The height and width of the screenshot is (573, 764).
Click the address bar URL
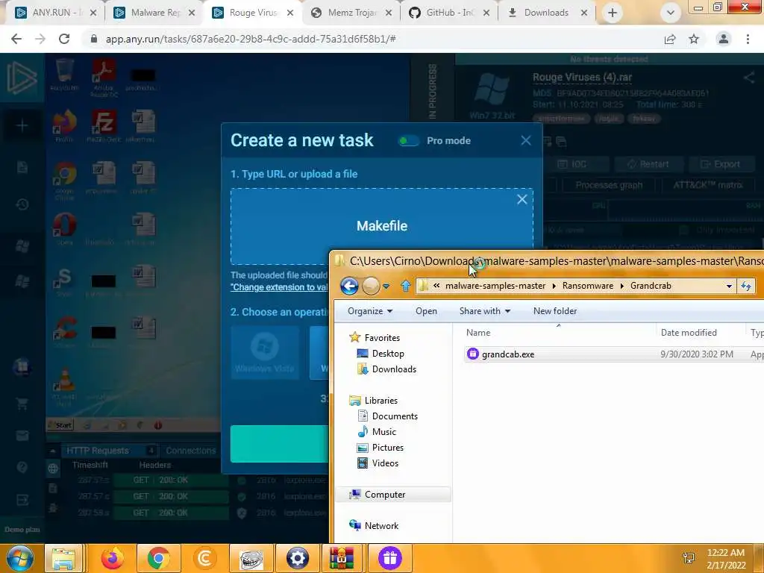tap(251, 39)
